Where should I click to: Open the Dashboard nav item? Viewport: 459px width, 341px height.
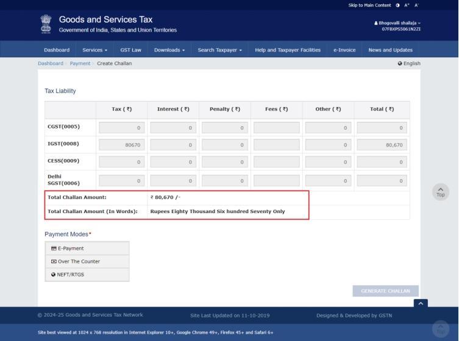pos(57,50)
